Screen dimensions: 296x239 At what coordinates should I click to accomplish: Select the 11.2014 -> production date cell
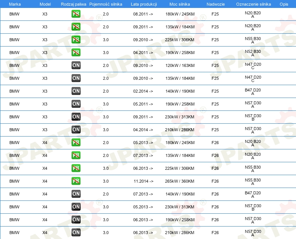point(143,181)
